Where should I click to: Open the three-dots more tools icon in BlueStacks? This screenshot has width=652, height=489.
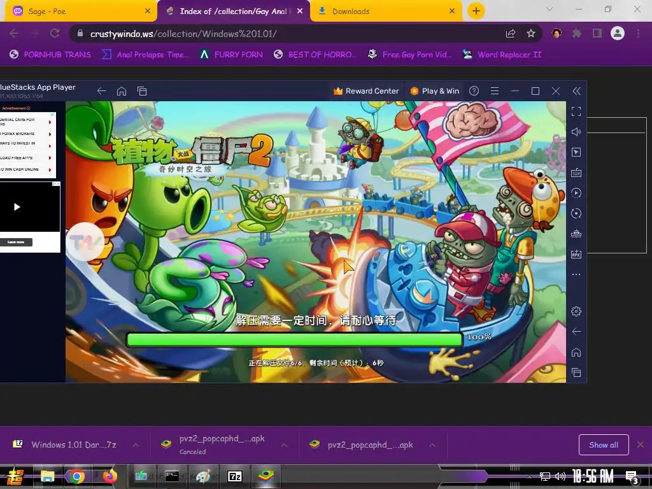(x=576, y=274)
